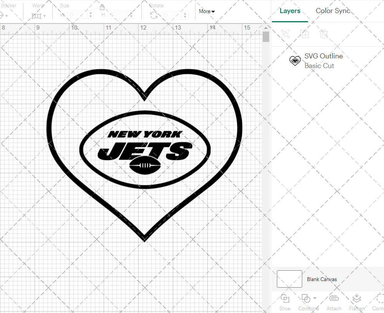Click the Size width input field
This screenshot has width=384, height=313.
tap(77, 15)
